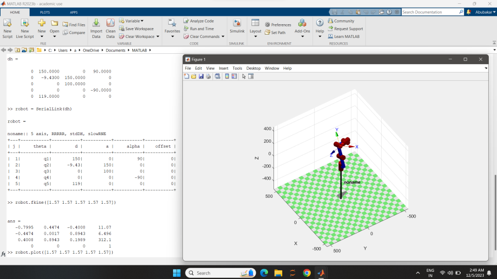Click Print Figure icon in figure toolbar
Image resolution: width=497 pixels, height=279 pixels.
[208, 76]
